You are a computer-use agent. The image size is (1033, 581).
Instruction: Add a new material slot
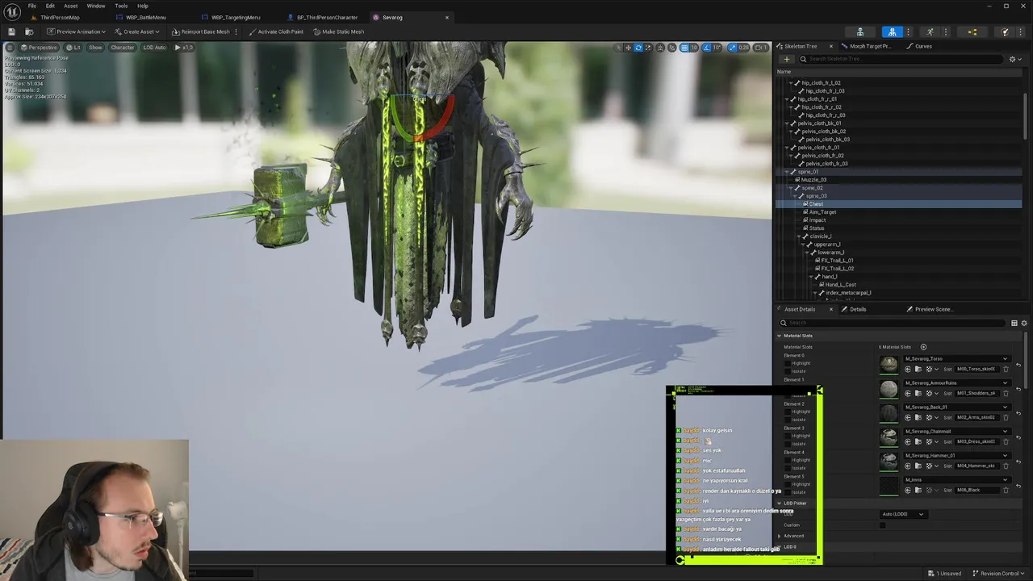pos(923,347)
